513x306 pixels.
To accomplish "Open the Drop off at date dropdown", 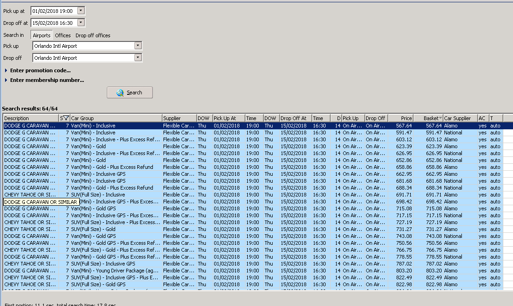I will [x=81, y=23].
